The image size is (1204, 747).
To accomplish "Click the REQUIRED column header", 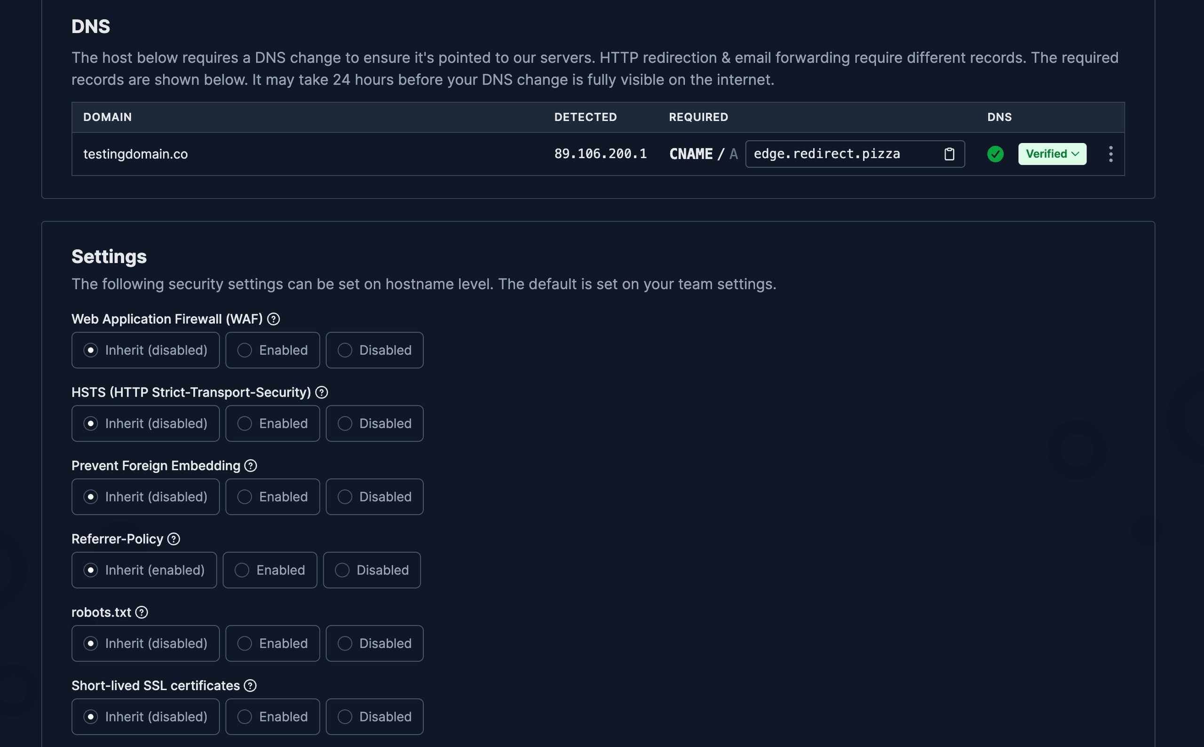I will click(x=698, y=117).
